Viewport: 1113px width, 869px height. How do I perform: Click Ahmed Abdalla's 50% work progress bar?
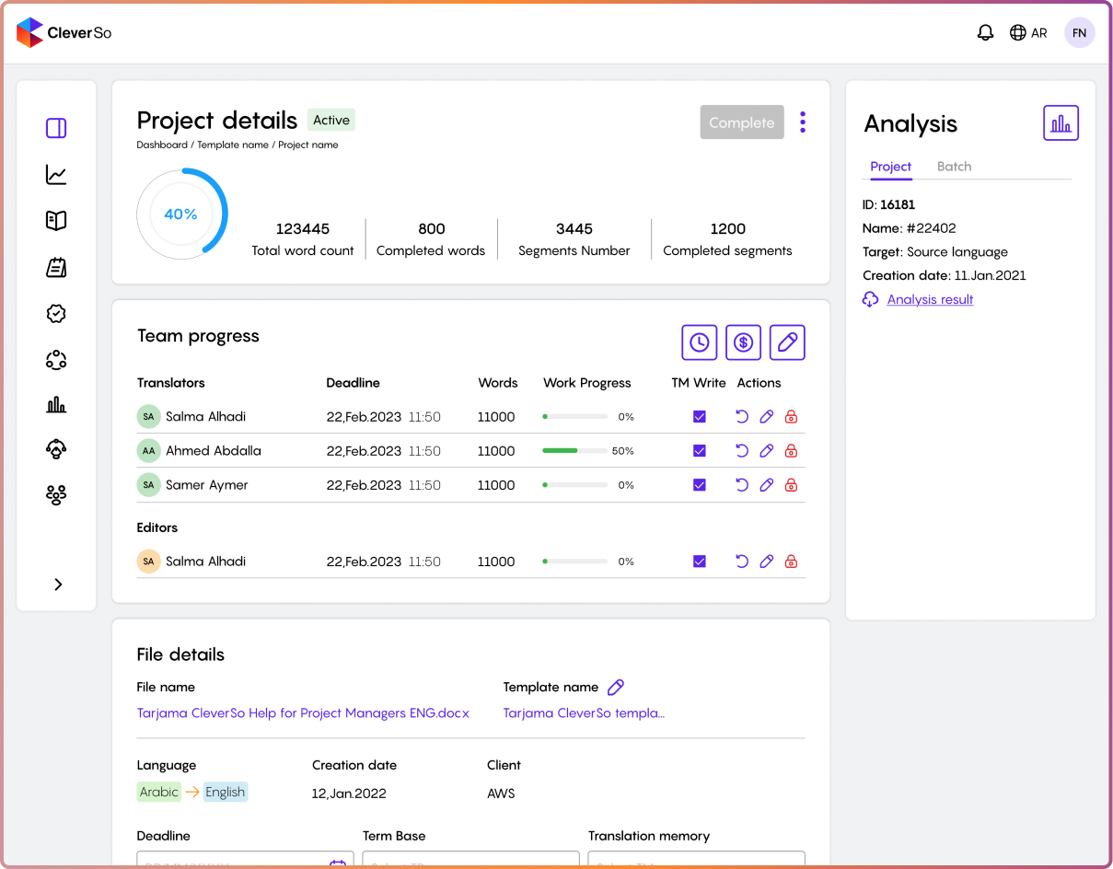point(574,451)
